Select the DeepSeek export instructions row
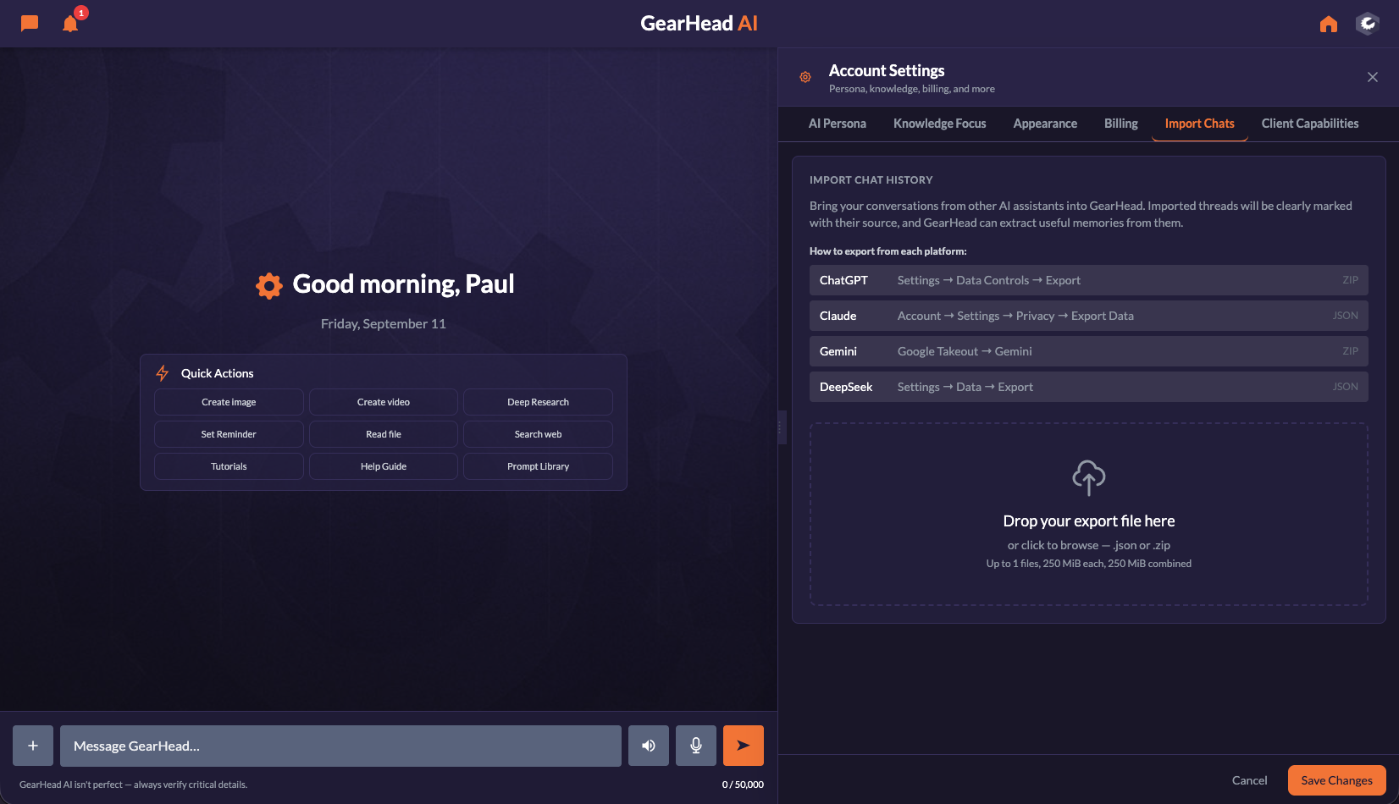Screen dimensions: 1399x804 click(x=1089, y=387)
